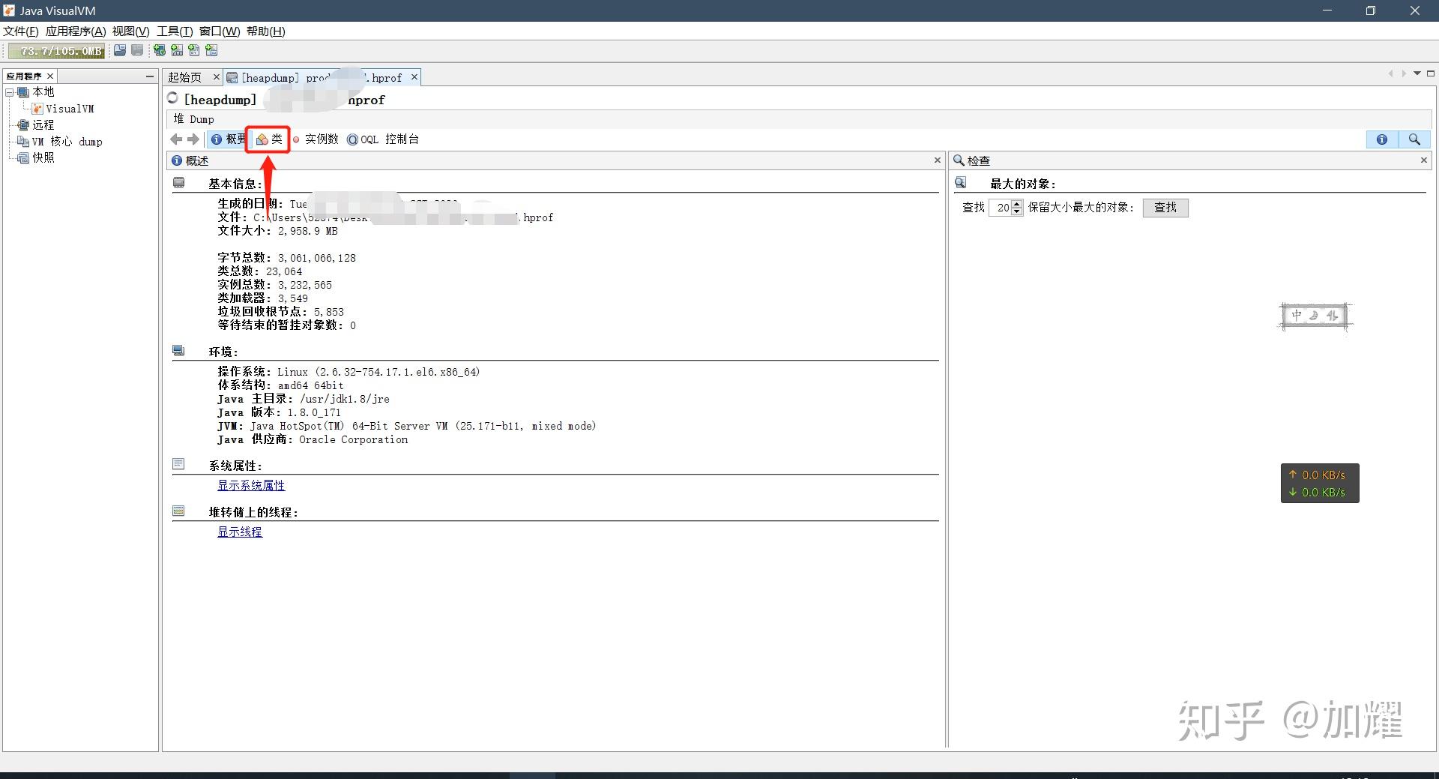This screenshot has width=1439, height=779.
Task: Add a JMX connection via toolbar icon
Action: coord(177,50)
